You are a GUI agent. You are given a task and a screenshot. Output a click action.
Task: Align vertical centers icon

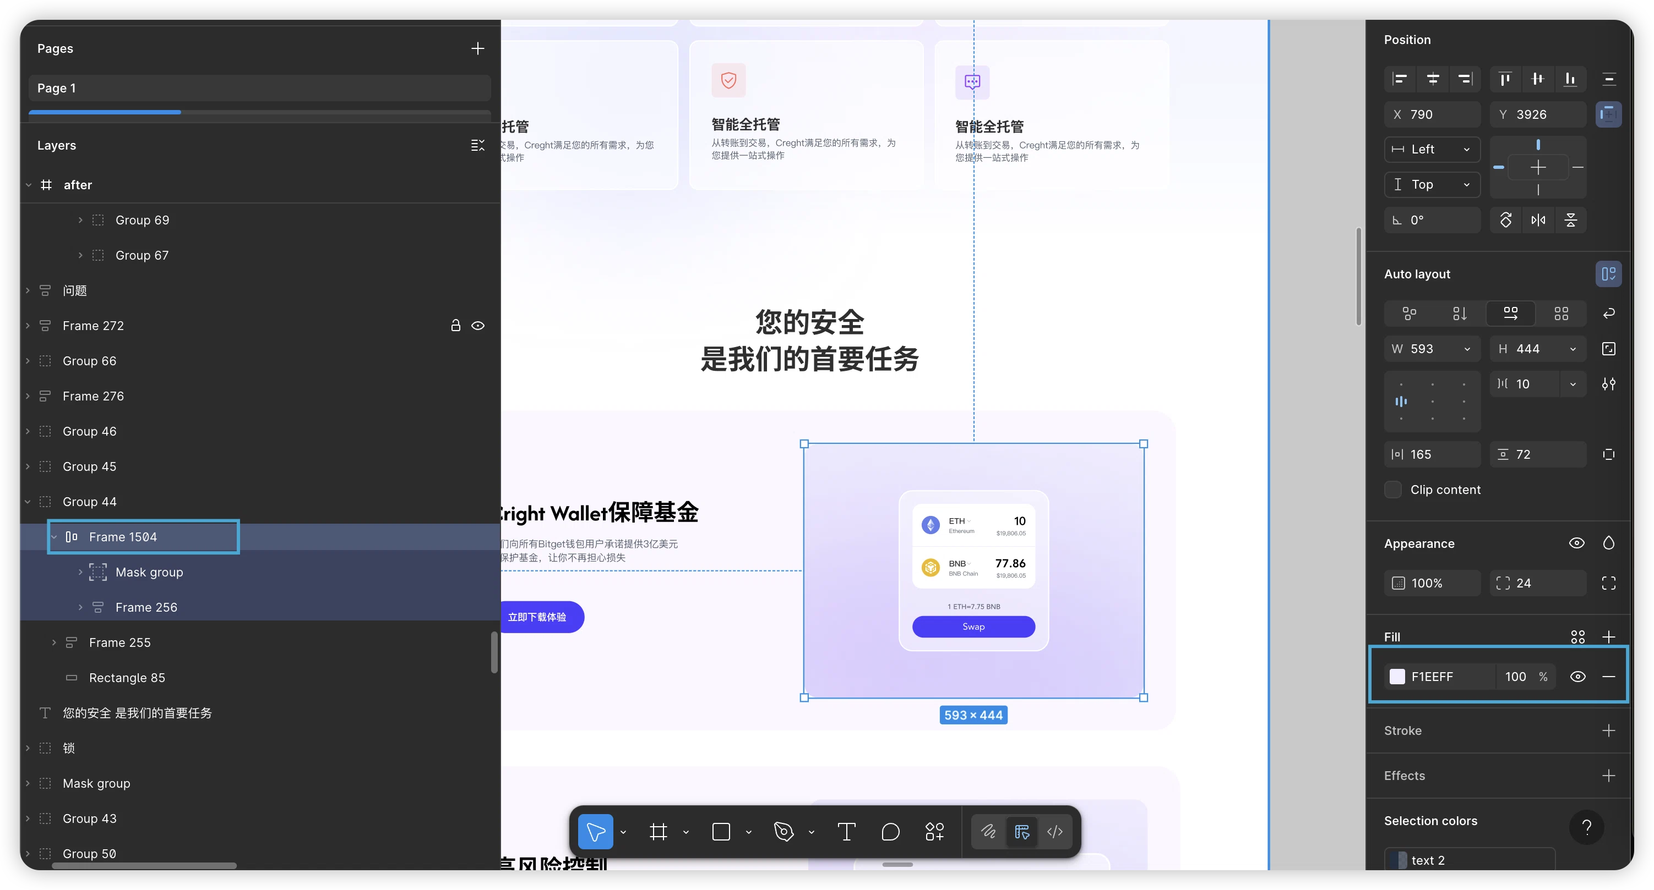pos(1538,79)
